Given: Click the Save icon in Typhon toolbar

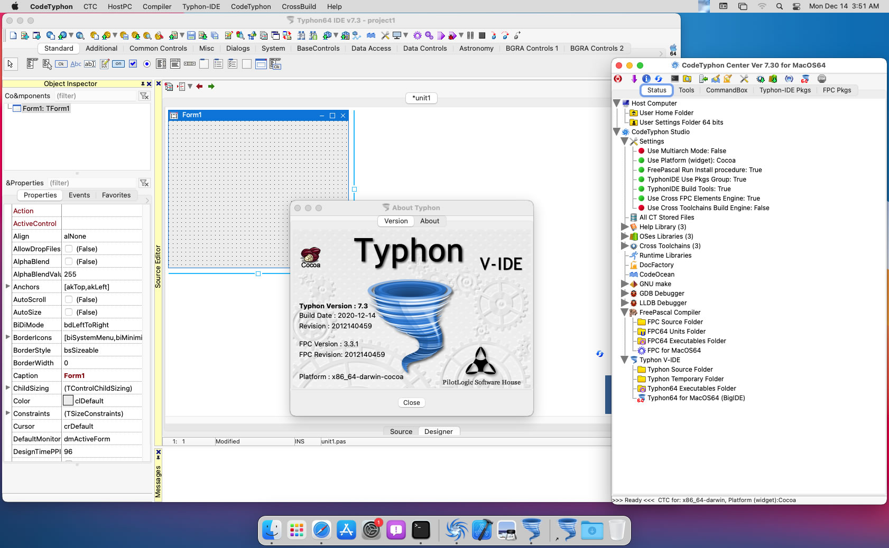Looking at the screenshot, I should point(191,35).
